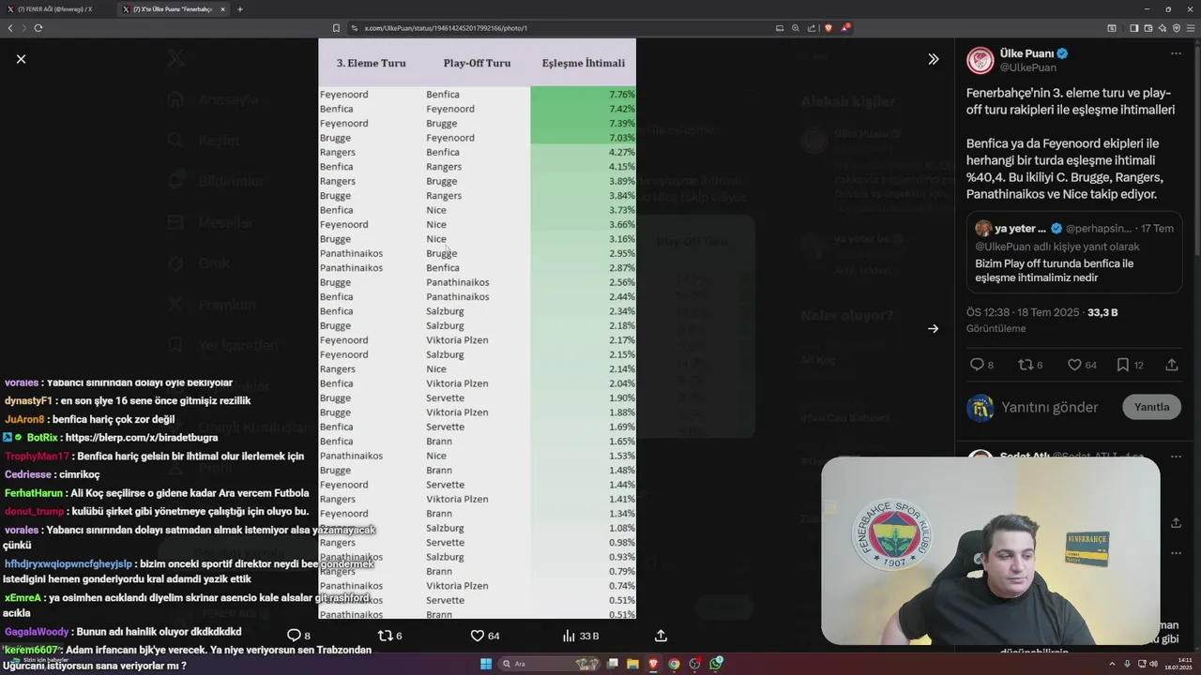Open the quoted tweet from ya yeter
This screenshot has height=675, width=1201.
[x=1074, y=252]
